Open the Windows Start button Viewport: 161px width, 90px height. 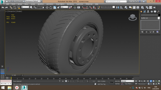3,88
